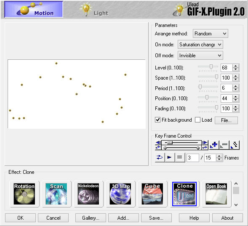The image size is (248, 226).
Task: Stop the animation preview
Action: tap(180, 157)
